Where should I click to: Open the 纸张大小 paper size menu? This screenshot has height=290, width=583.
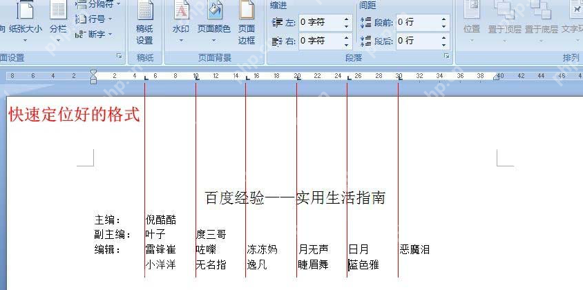point(26,22)
